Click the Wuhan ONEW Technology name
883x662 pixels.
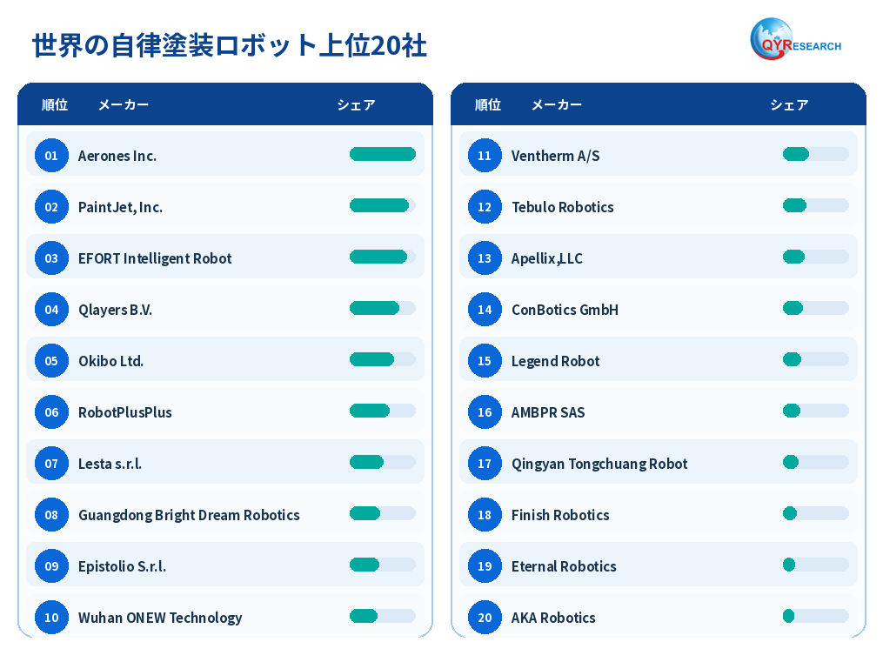point(160,618)
